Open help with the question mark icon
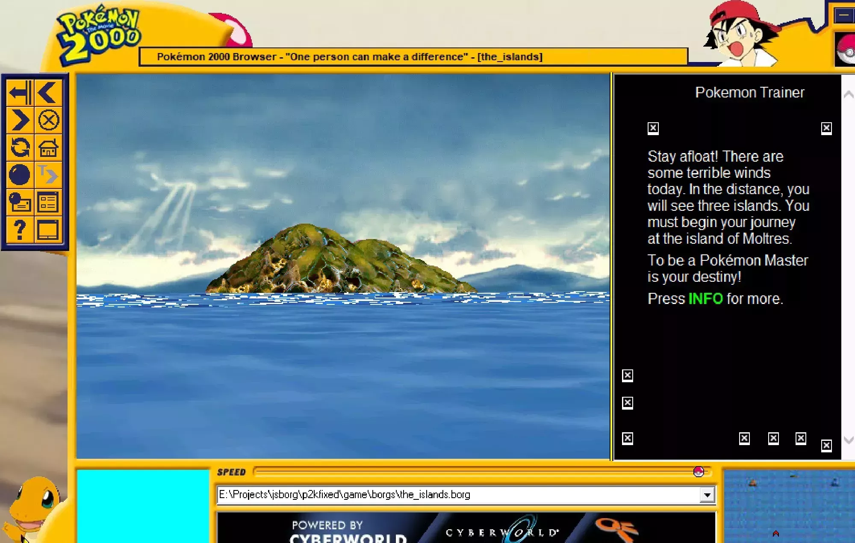This screenshot has width=855, height=543. (20, 230)
